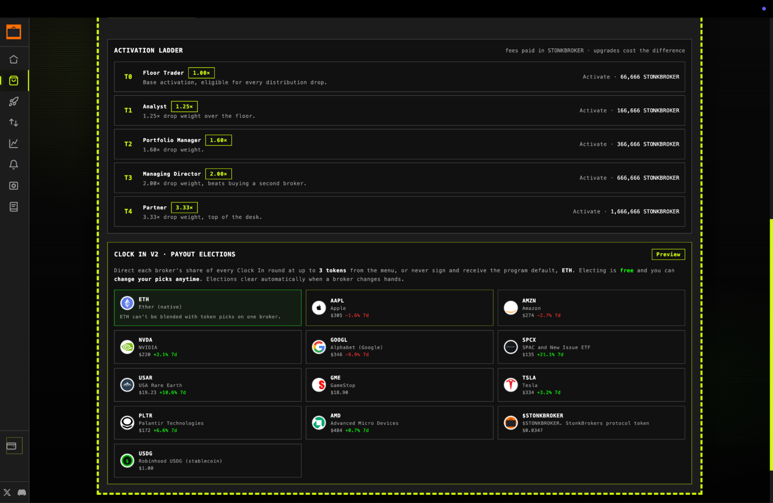Viewport: 773px width, 503px height.
Task: Click the T2 tier label
Action: coord(128,144)
